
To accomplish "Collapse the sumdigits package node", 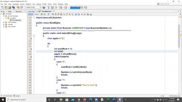I will point(6,18).
